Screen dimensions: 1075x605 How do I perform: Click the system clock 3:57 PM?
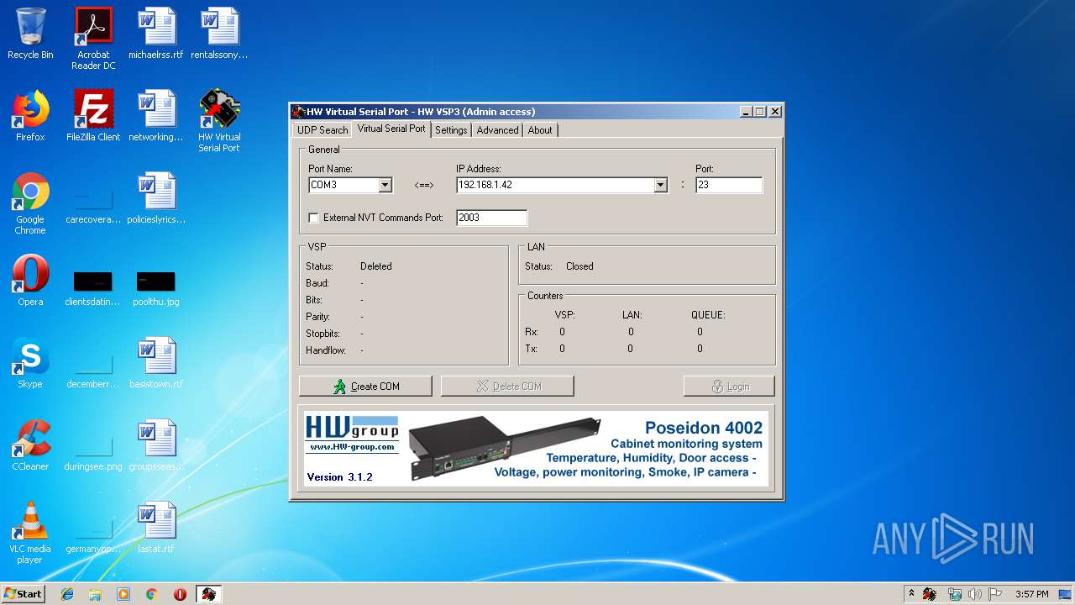pos(1031,594)
